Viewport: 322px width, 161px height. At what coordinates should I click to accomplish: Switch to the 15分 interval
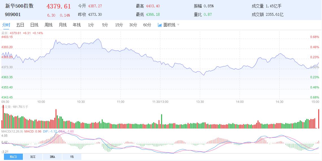[119, 25]
